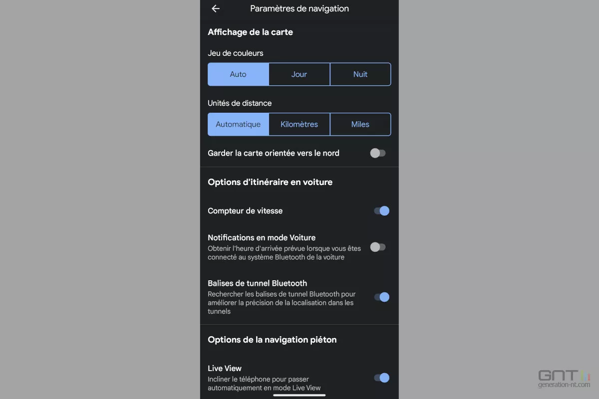This screenshot has height=399, width=599.
Task: Toggle off Balises de tunnel Bluetooth
Action: pos(381,297)
